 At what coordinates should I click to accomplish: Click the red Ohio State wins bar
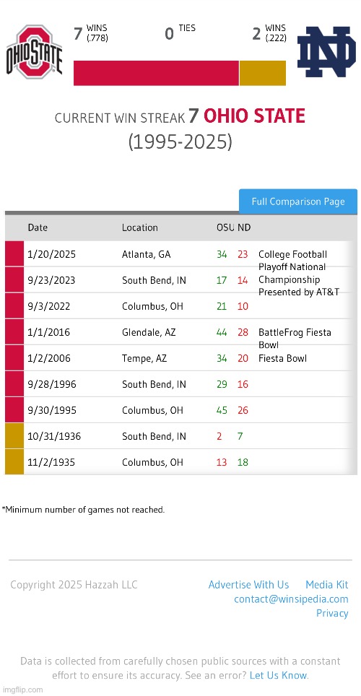pos(156,73)
